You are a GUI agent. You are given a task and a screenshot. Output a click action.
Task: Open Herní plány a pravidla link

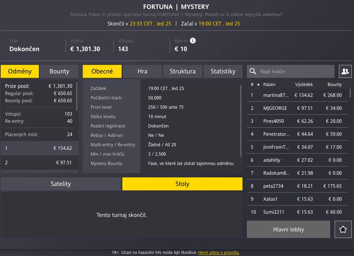(x=219, y=252)
